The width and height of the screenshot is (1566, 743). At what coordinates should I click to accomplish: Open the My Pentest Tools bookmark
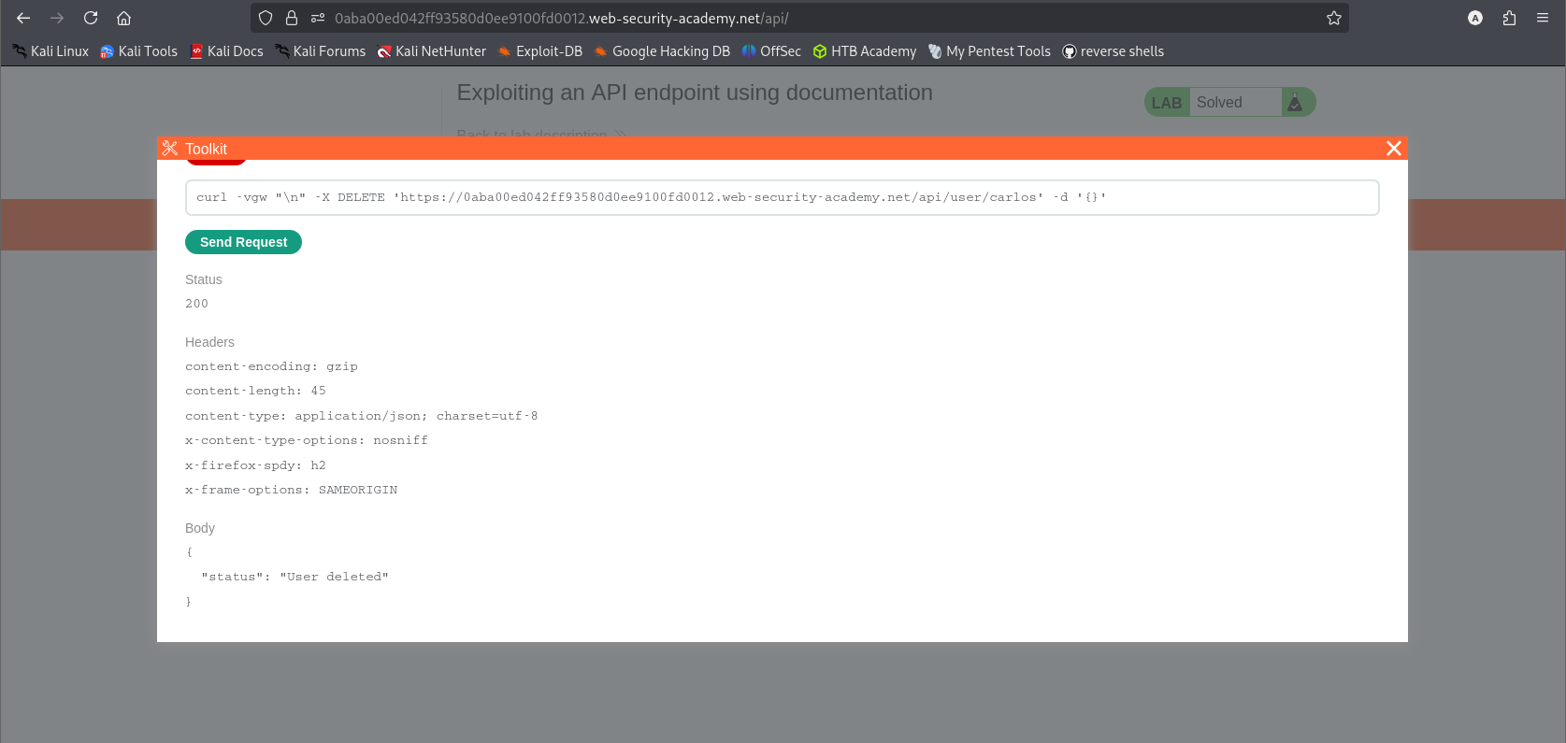[989, 51]
